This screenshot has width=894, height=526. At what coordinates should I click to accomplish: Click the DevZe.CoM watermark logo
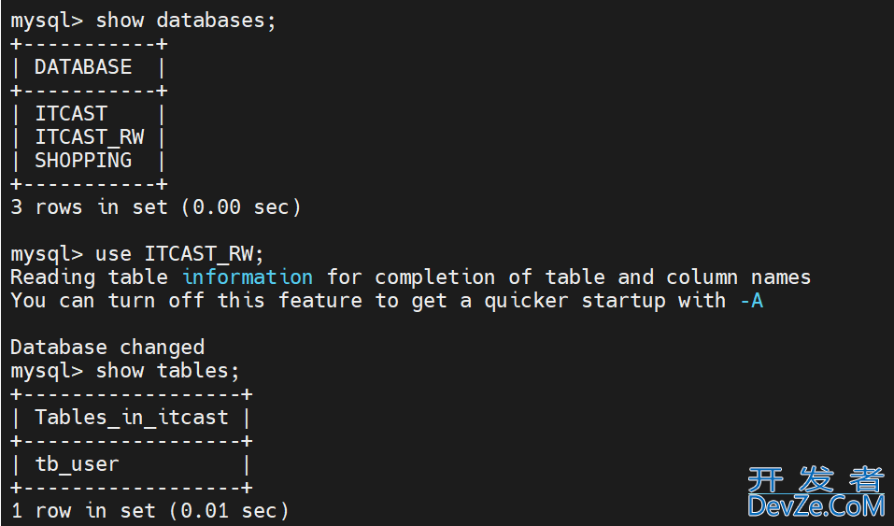point(816,506)
